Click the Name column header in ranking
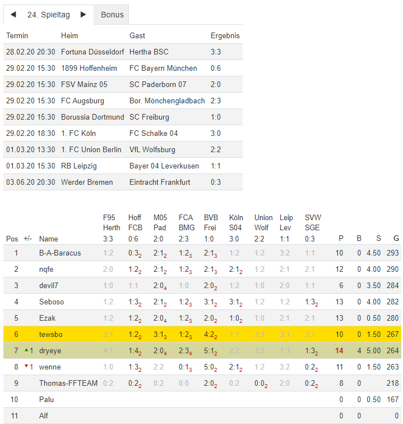The height and width of the screenshot is (424, 403). pyautogui.click(x=49, y=239)
